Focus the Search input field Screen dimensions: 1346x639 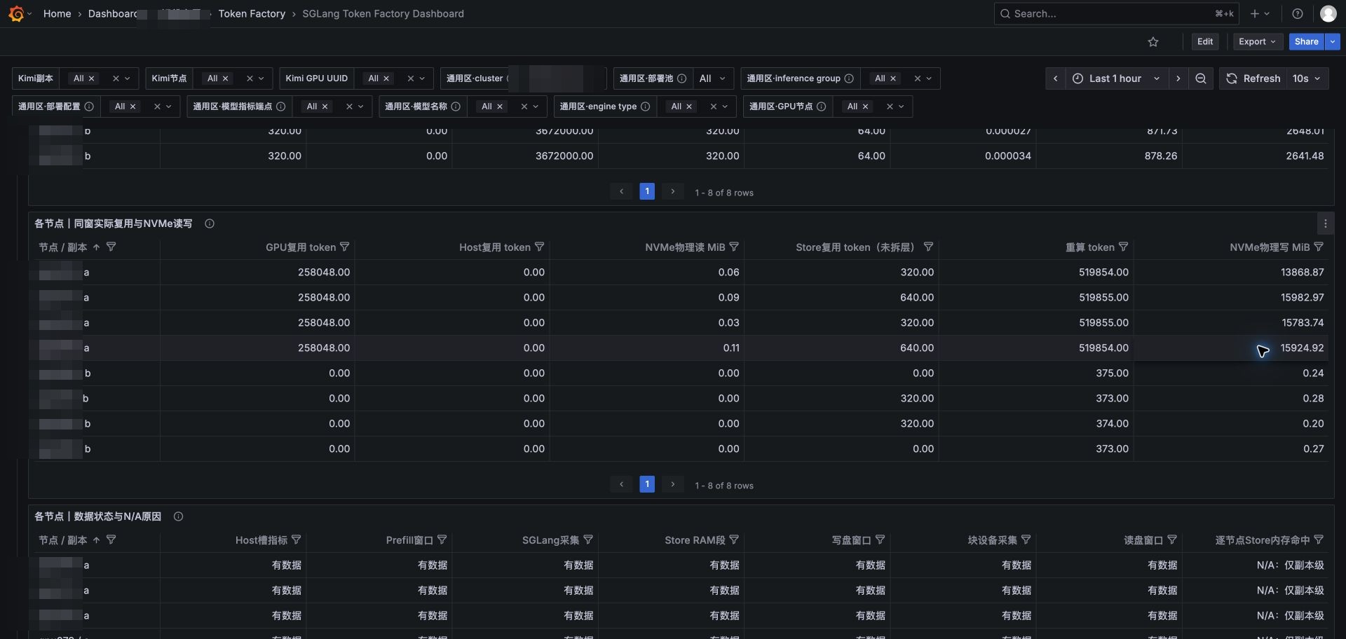[x=1116, y=13]
